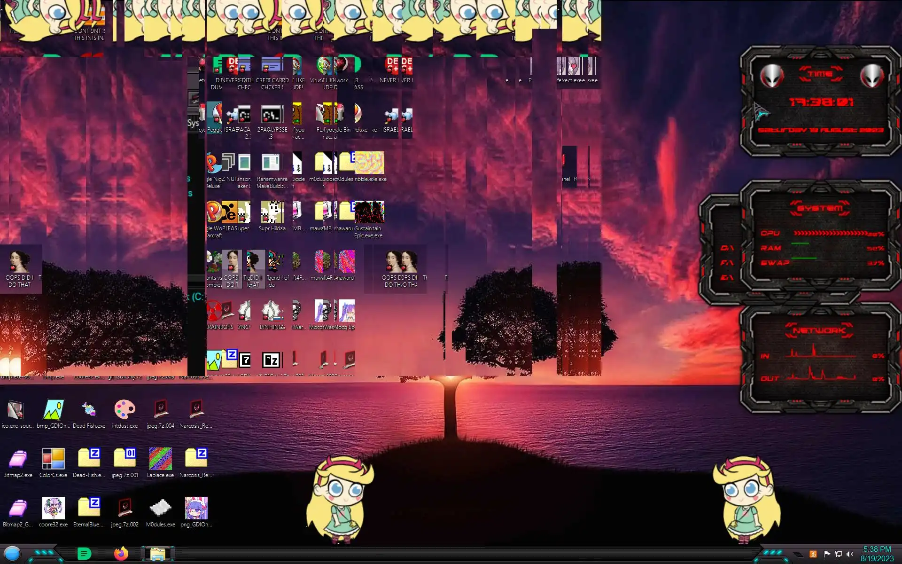The width and height of the screenshot is (902, 564).
Task: Click the Java update tray icon
Action: [813, 554]
